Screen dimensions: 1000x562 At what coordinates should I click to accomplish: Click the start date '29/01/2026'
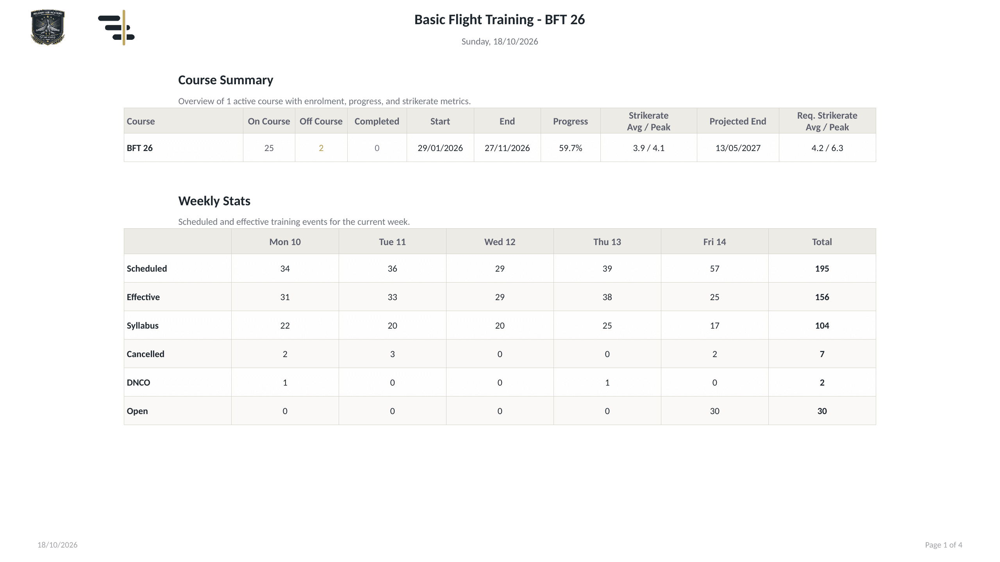[x=440, y=148]
